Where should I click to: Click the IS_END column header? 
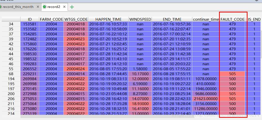tap(254, 19)
